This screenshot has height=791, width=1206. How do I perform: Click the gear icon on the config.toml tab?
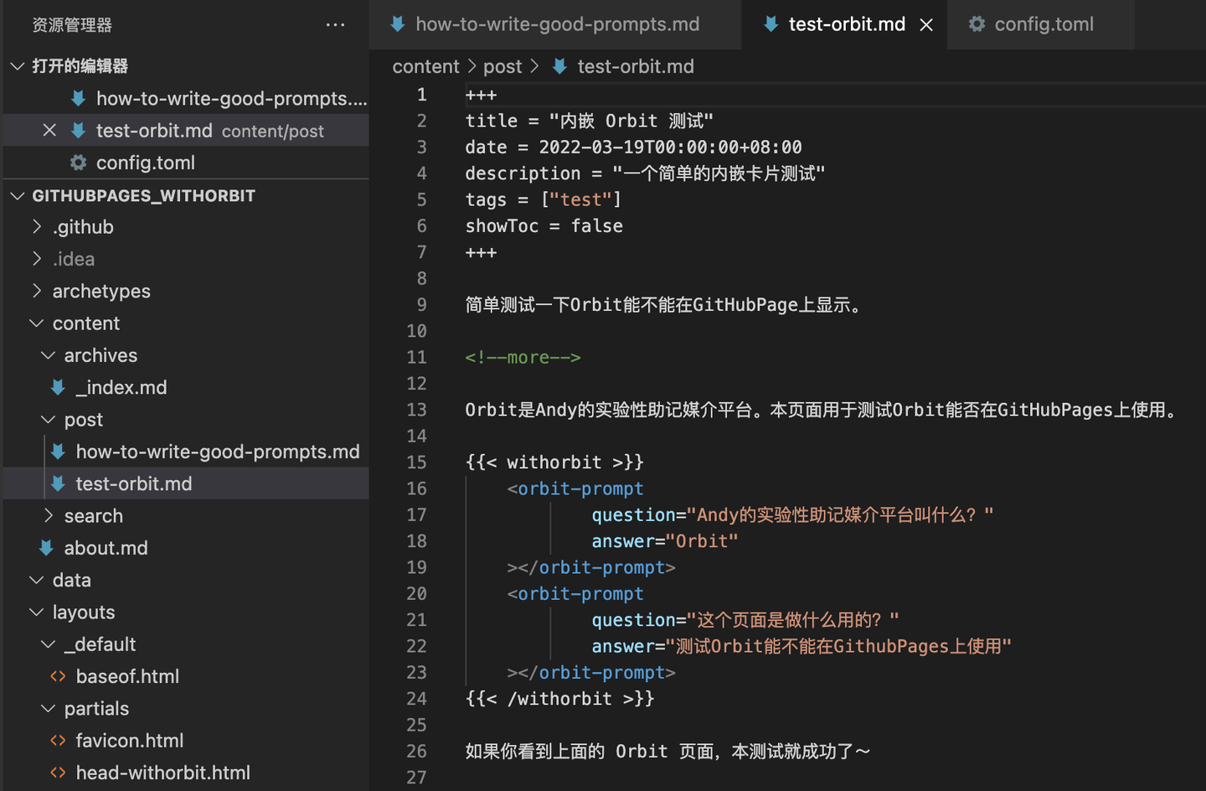(x=977, y=24)
